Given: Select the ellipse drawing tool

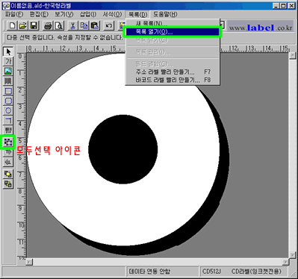Looking at the screenshot, I should 8,110.
